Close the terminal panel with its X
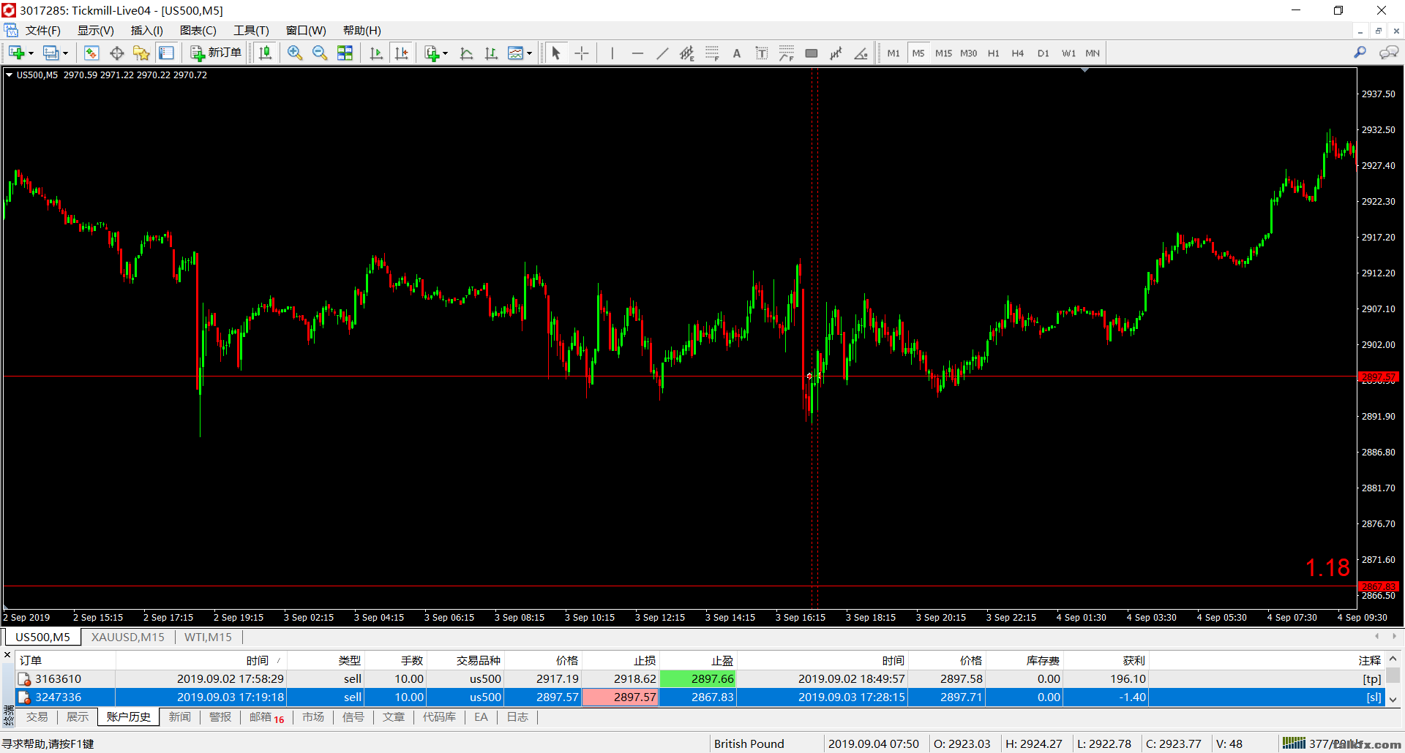This screenshot has width=1405, height=753. [x=8, y=656]
